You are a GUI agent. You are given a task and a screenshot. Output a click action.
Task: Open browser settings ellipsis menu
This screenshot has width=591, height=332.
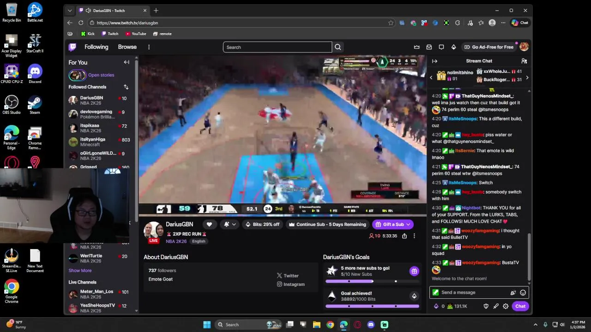click(503, 23)
